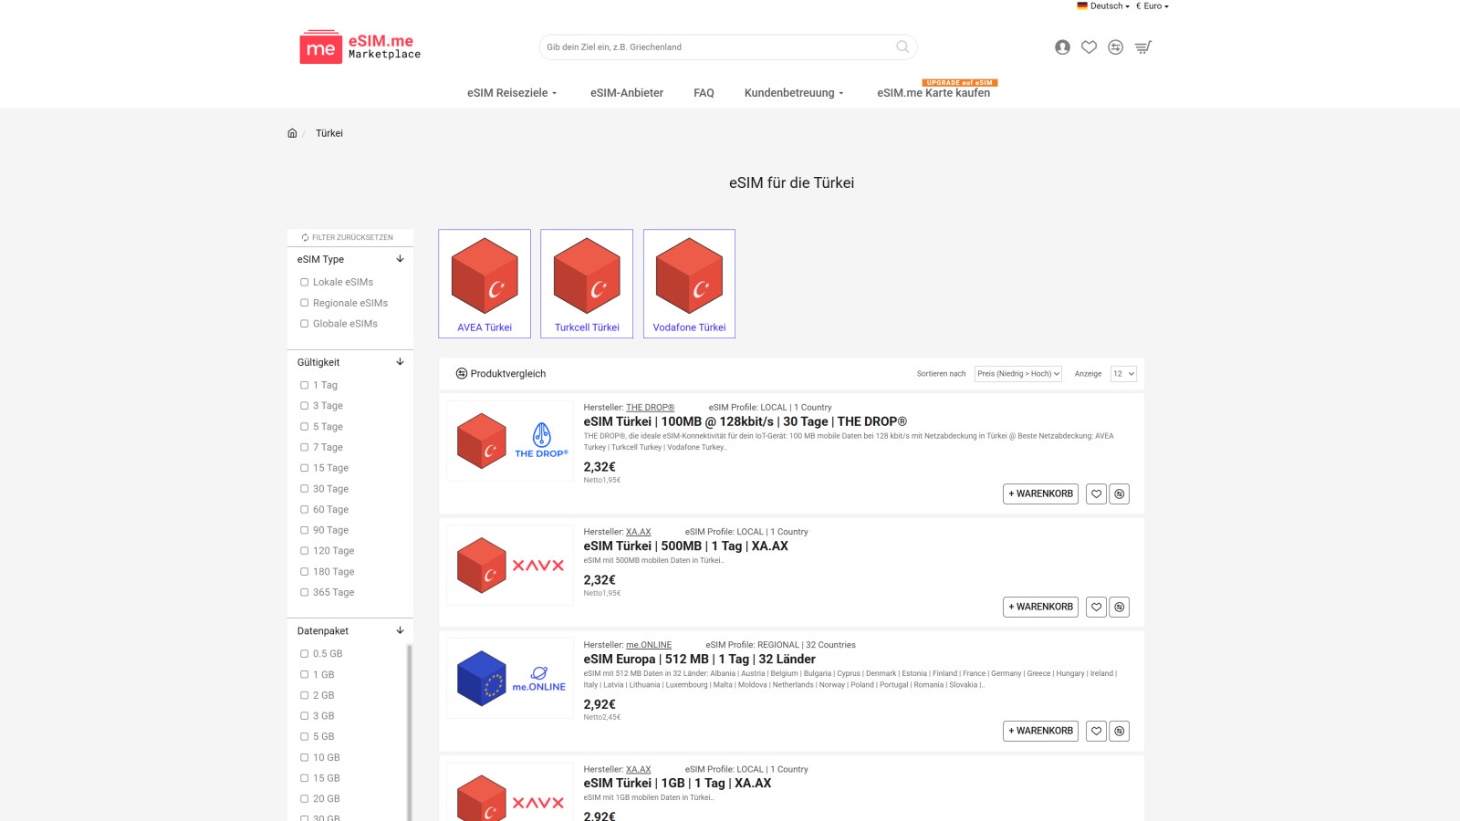This screenshot has height=821, width=1460.
Task: Open the wishlist heart icon in header
Action: click(1089, 47)
